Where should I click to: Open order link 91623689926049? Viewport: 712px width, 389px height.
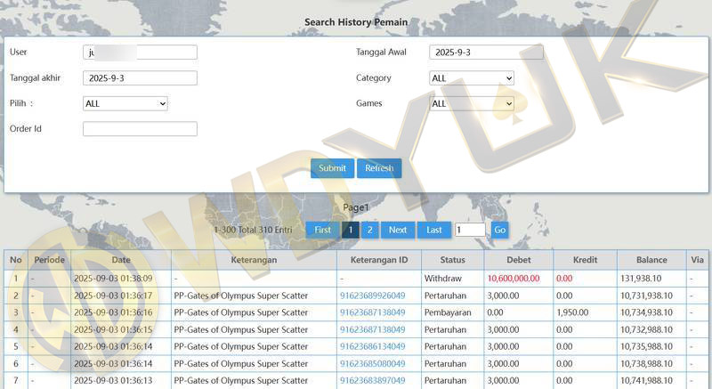(372, 296)
